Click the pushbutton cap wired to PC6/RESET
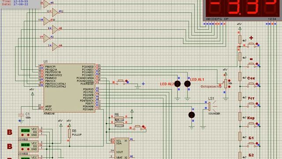This screenshot has width=282, height=159. 120,80
